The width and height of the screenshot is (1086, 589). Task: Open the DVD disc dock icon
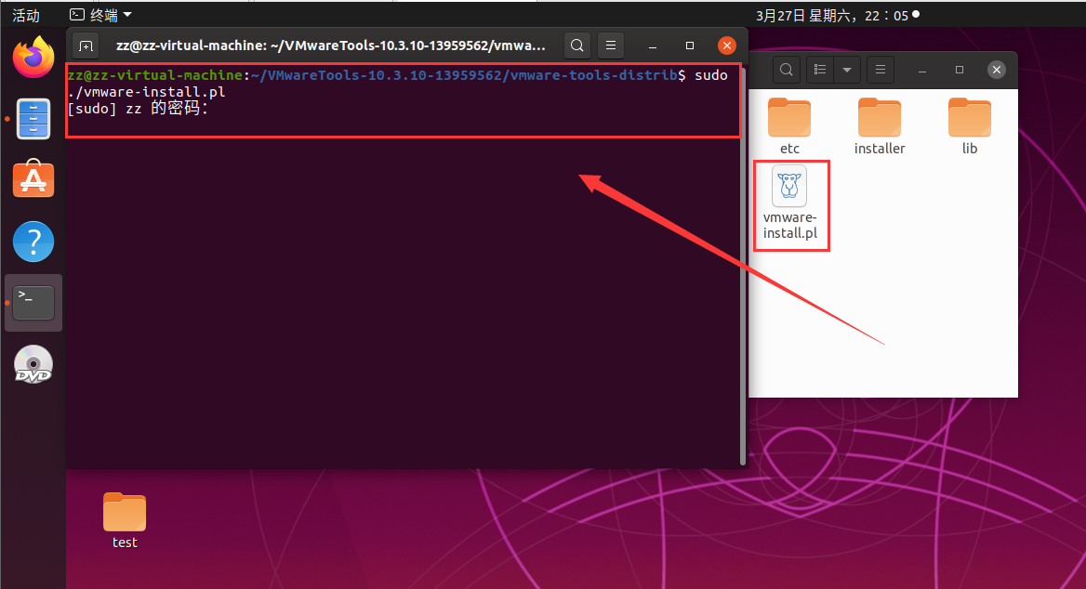click(x=33, y=363)
